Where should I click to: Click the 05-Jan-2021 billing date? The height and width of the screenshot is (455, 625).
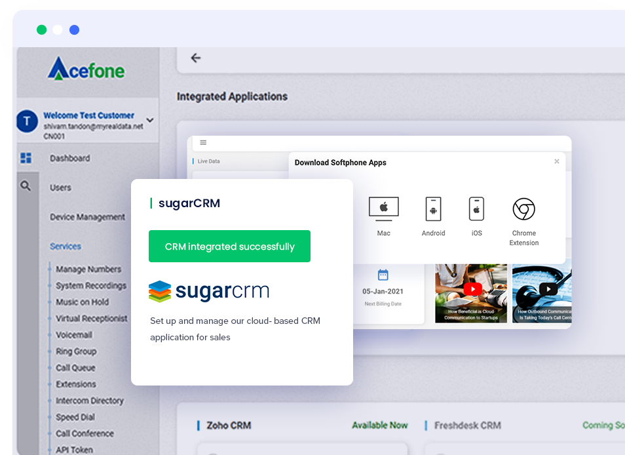(x=383, y=291)
